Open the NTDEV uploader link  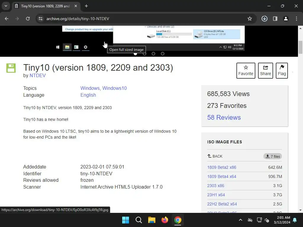[x=38, y=75]
